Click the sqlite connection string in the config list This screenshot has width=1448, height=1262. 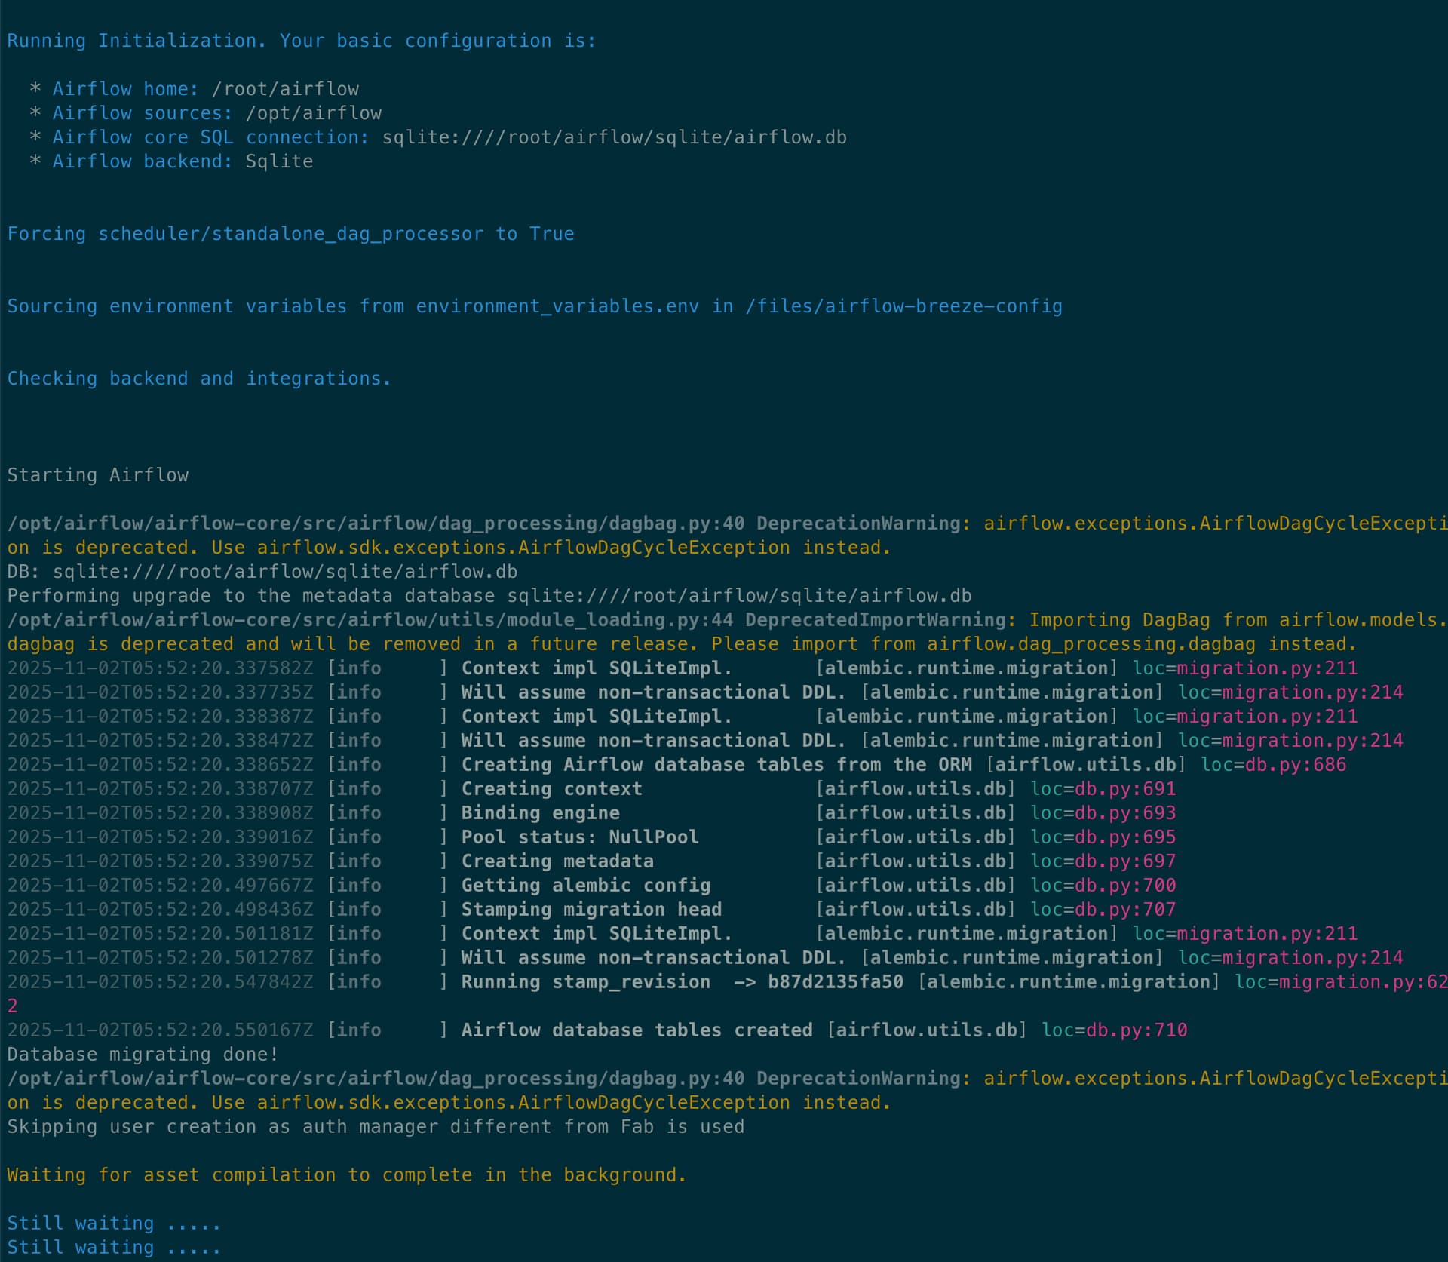[x=614, y=137]
